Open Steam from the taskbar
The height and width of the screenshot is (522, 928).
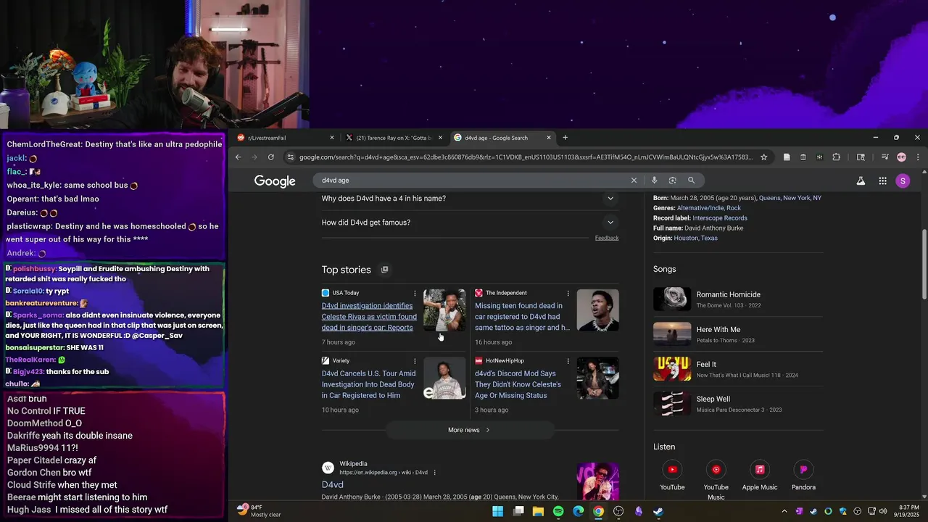pyautogui.click(x=658, y=511)
